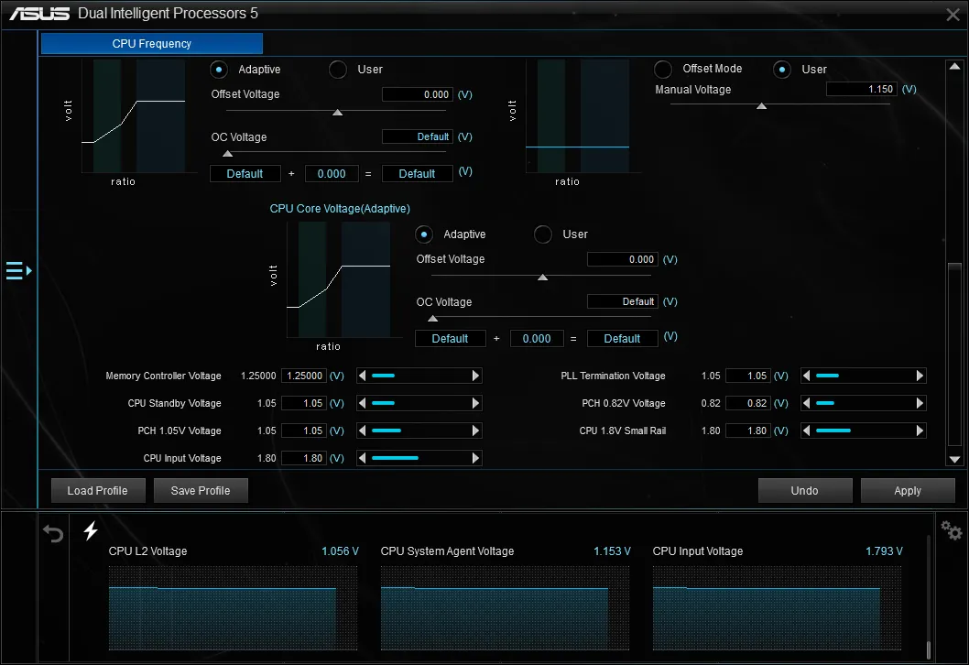
Task: Click the 1.153 V reading
Action: click(x=612, y=551)
